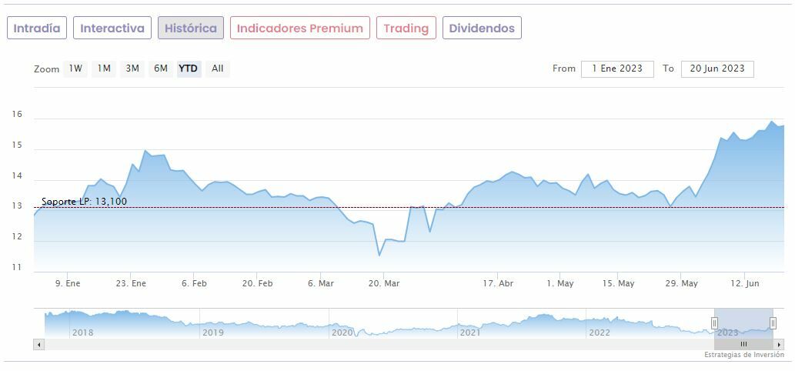This screenshot has width=795, height=371.
Task: Select the YTD zoom option
Action: [x=189, y=69]
